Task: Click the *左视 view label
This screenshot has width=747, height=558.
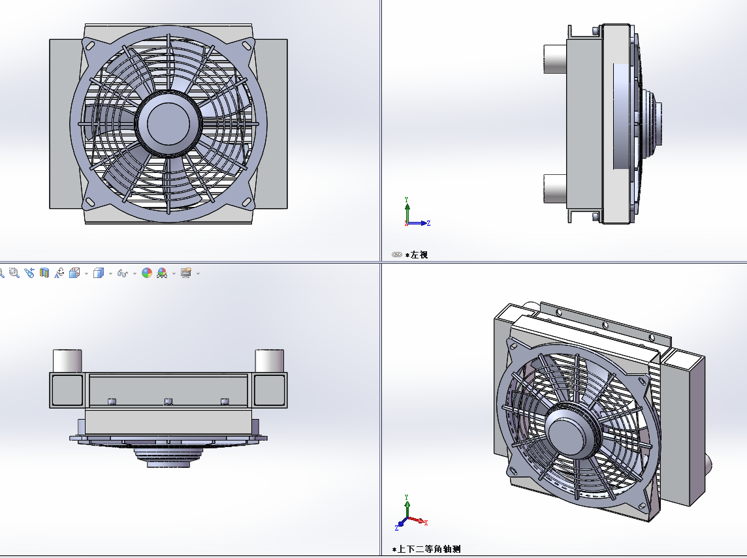Action: (x=417, y=255)
